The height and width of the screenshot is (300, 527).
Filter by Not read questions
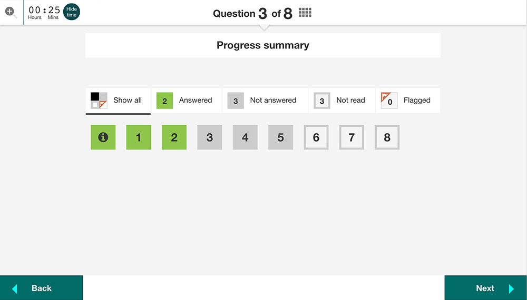click(342, 101)
